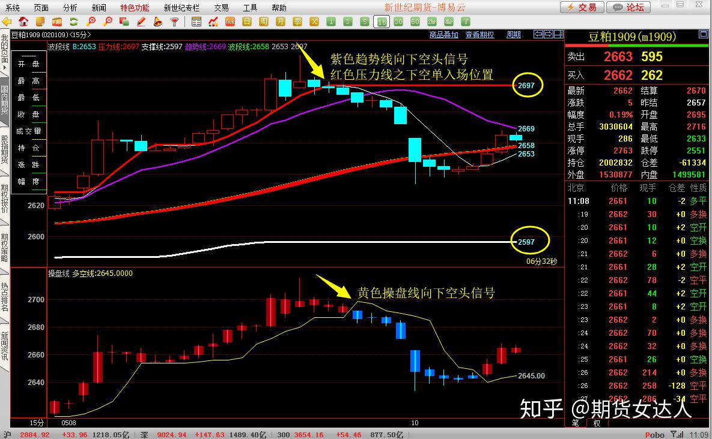Go to the home page icon
The width and height of the screenshot is (712, 439).
click(x=23, y=22)
